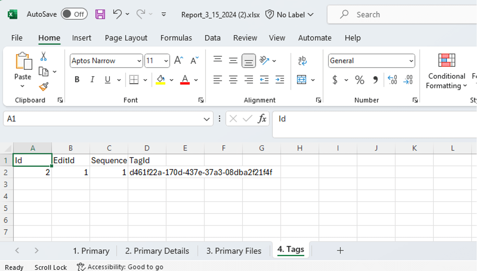Expand the Name Box dropdown arrow
This screenshot has width=477, height=271.
(206, 119)
